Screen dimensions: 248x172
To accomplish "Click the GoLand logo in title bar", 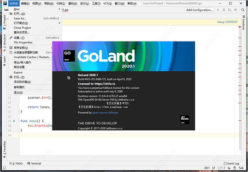I will pyautogui.click(x=5, y=3).
